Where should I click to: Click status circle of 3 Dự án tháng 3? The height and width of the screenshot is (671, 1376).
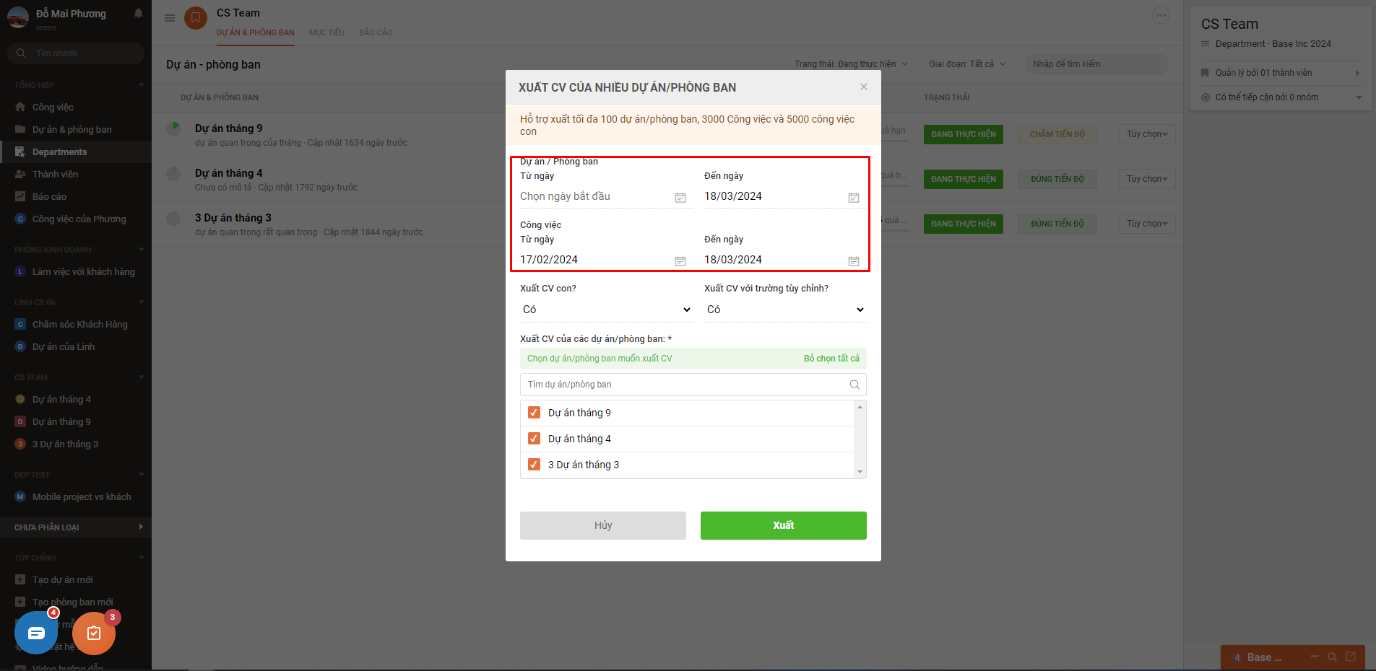[173, 218]
